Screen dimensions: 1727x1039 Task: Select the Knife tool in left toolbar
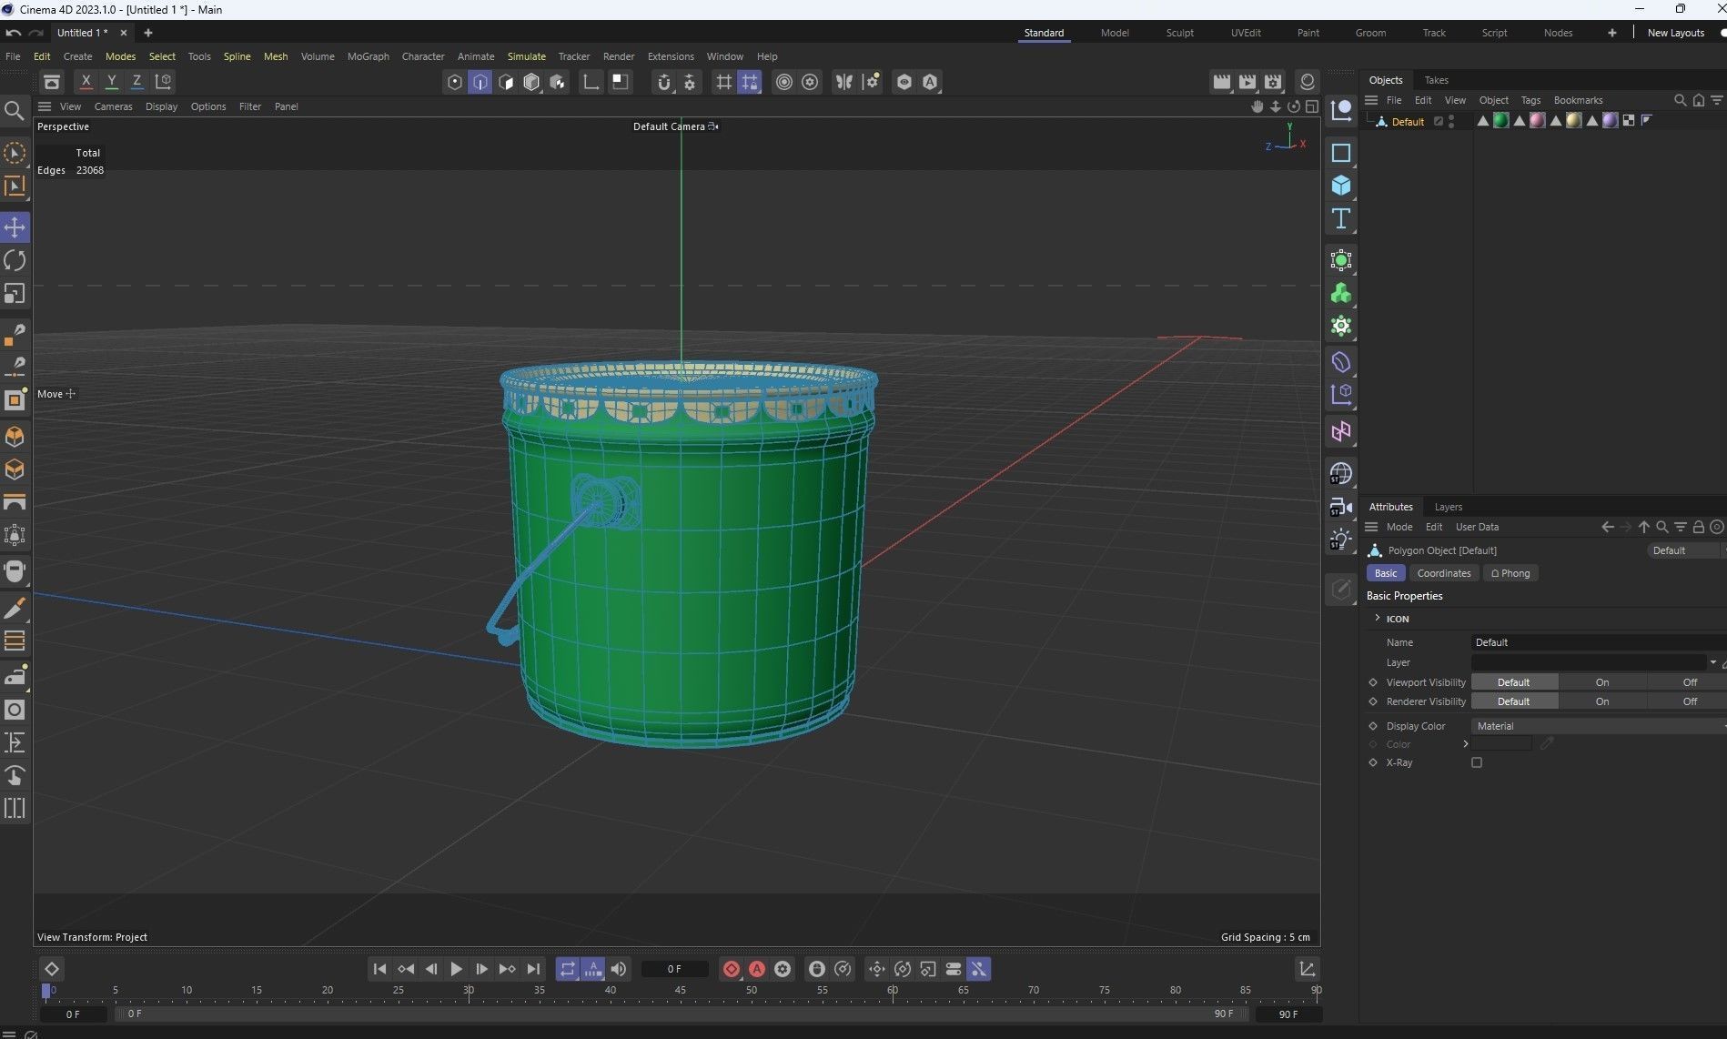point(15,608)
